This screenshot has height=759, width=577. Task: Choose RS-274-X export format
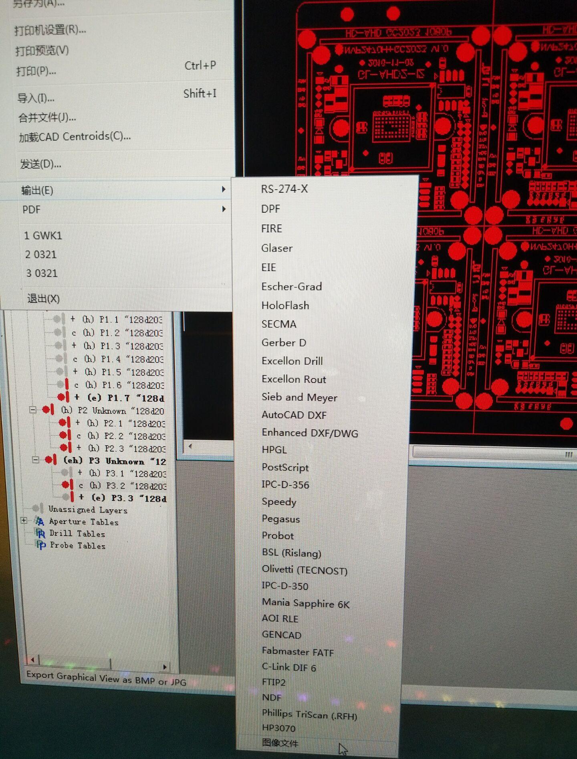[x=284, y=189]
